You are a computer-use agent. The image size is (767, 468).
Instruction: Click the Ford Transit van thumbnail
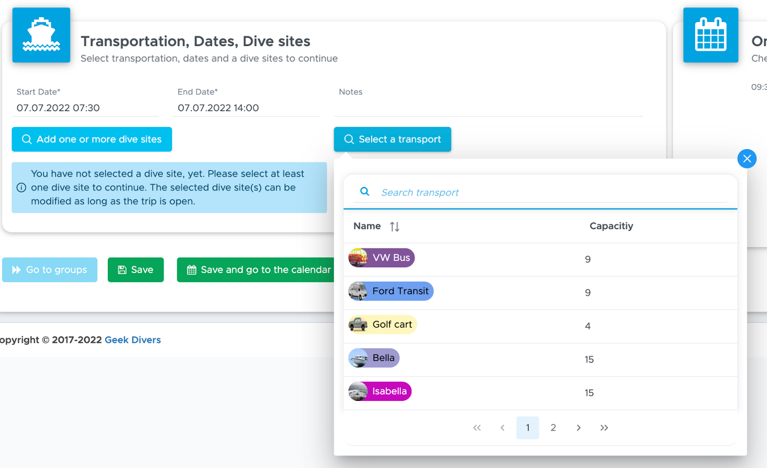pos(358,291)
